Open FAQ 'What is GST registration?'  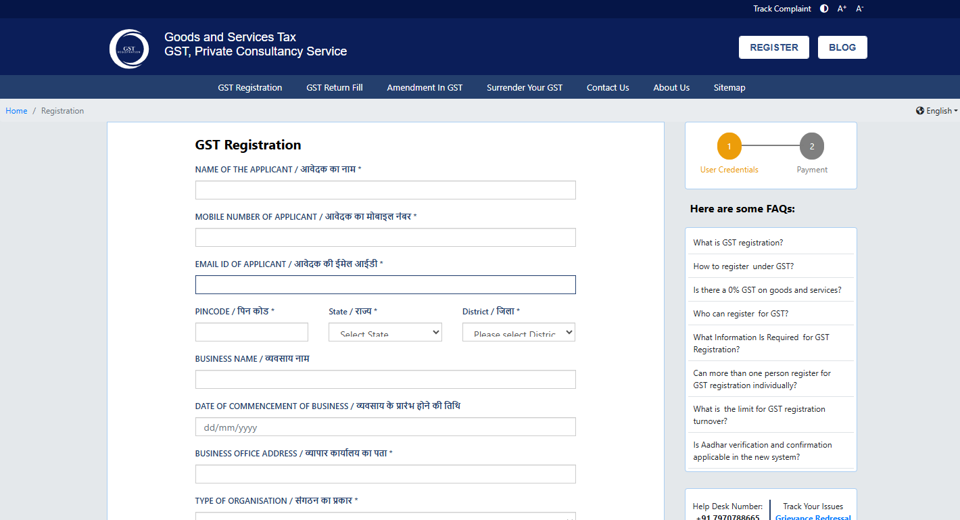tap(738, 243)
